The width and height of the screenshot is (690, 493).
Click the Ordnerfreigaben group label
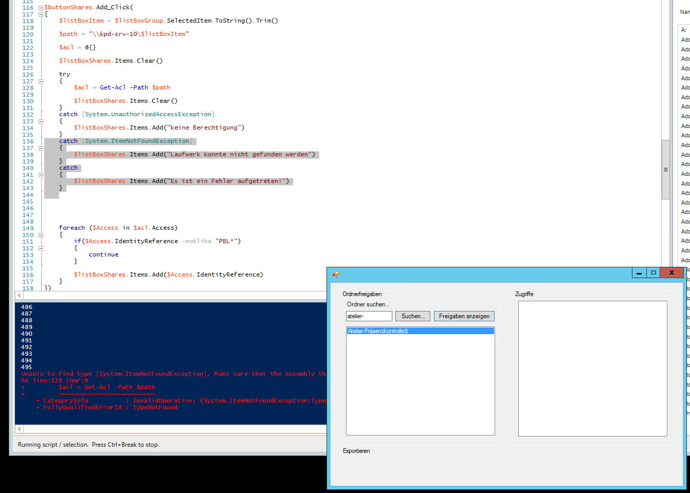[x=362, y=294]
